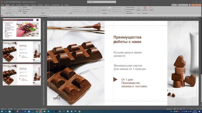The image size is (202, 113).
Task: Click Find (Найти) in editing group
Action: [129, 8]
